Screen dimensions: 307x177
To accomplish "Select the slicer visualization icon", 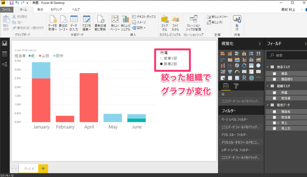I will point(223,78).
